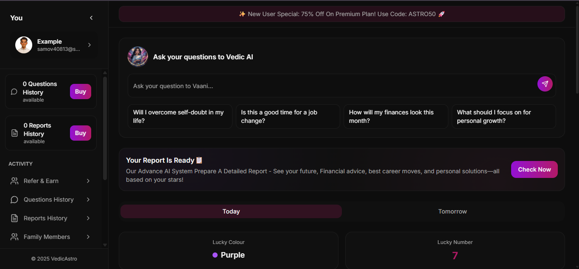Click Buy next to 0 Questions History
This screenshot has width=579, height=269.
pyautogui.click(x=80, y=91)
